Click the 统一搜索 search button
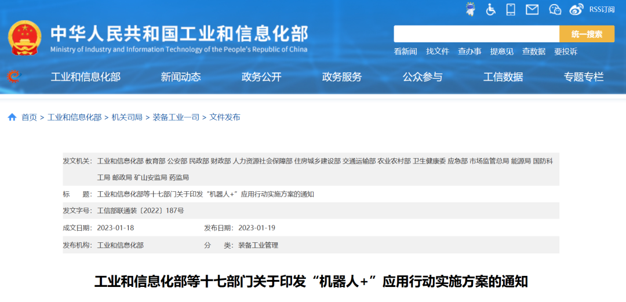Image resolution: width=626 pixels, height=302 pixels. click(587, 34)
